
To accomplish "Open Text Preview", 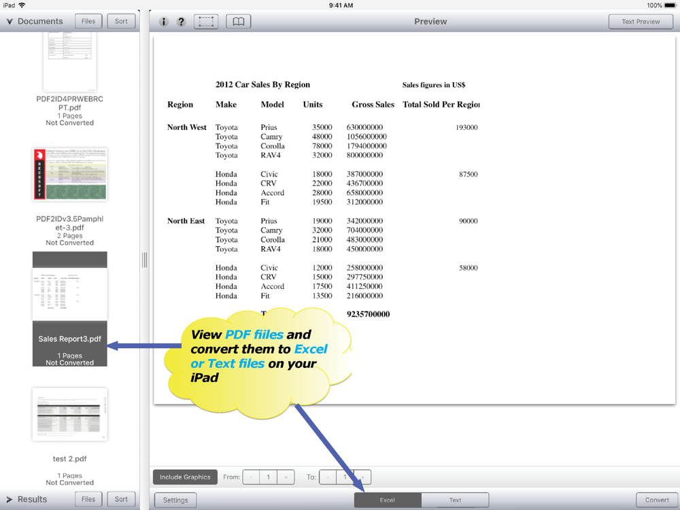I will 641,22.
